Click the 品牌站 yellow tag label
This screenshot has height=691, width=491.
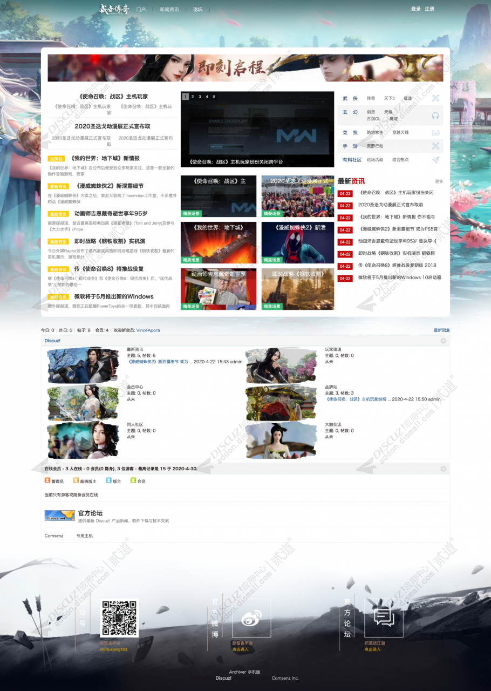tap(57, 159)
